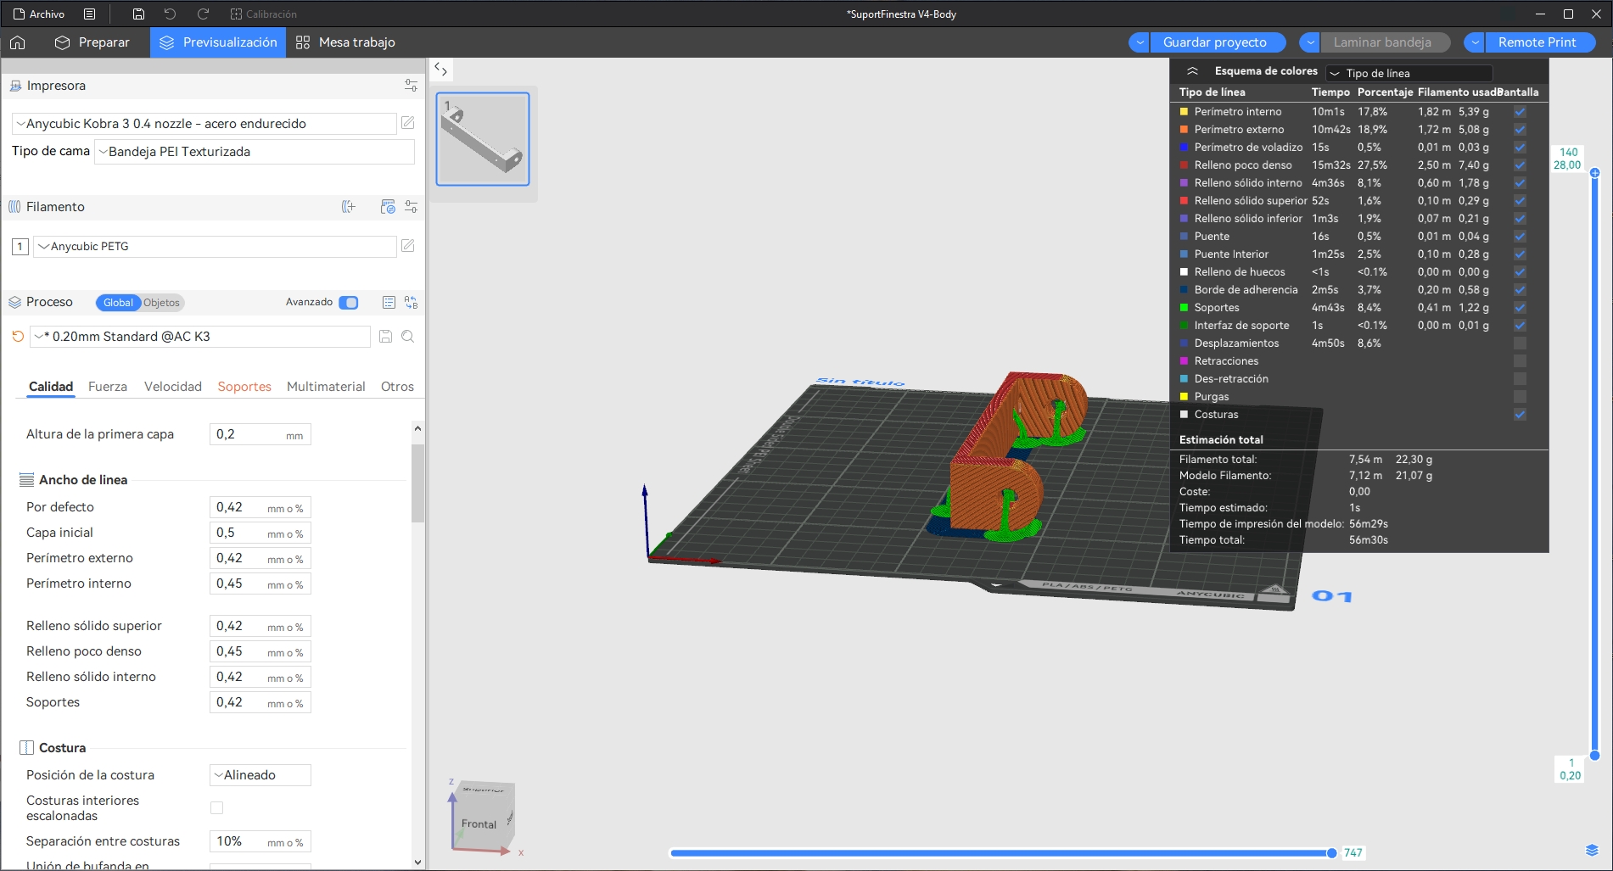Reset process preset with the orange revert icon
The height and width of the screenshot is (871, 1613).
click(18, 337)
